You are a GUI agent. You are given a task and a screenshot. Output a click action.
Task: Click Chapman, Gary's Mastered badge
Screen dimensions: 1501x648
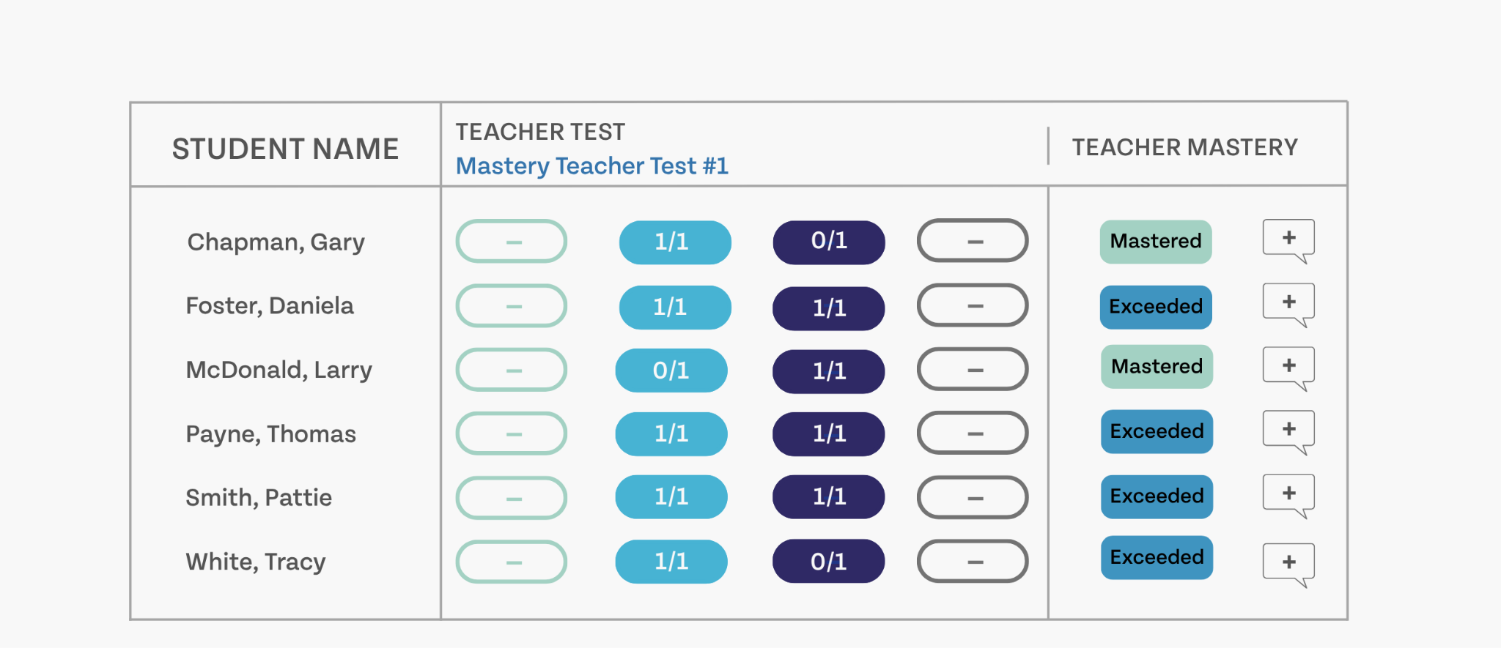point(1156,242)
